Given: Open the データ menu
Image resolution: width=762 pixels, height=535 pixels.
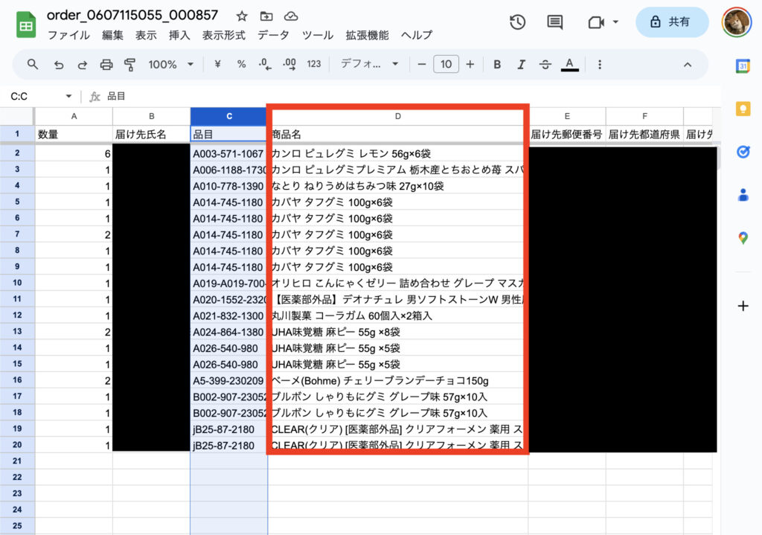Looking at the screenshot, I should point(273,35).
